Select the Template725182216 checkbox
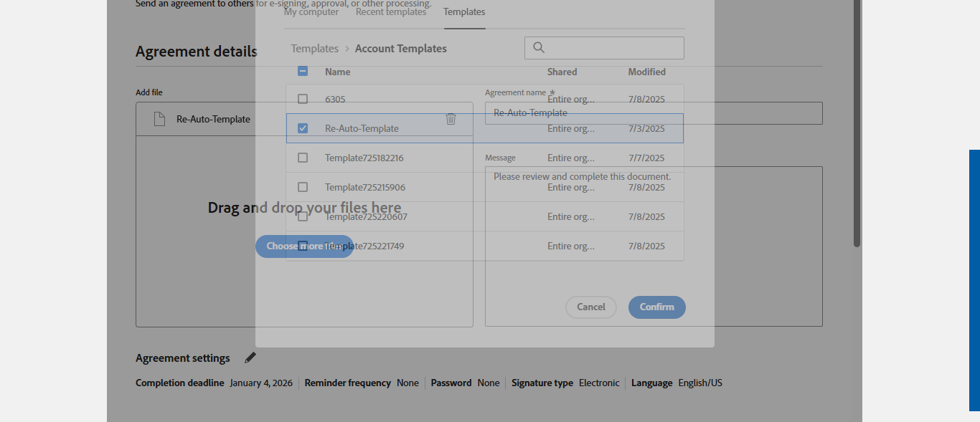980x422 pixels. click(x=303, y=158)
